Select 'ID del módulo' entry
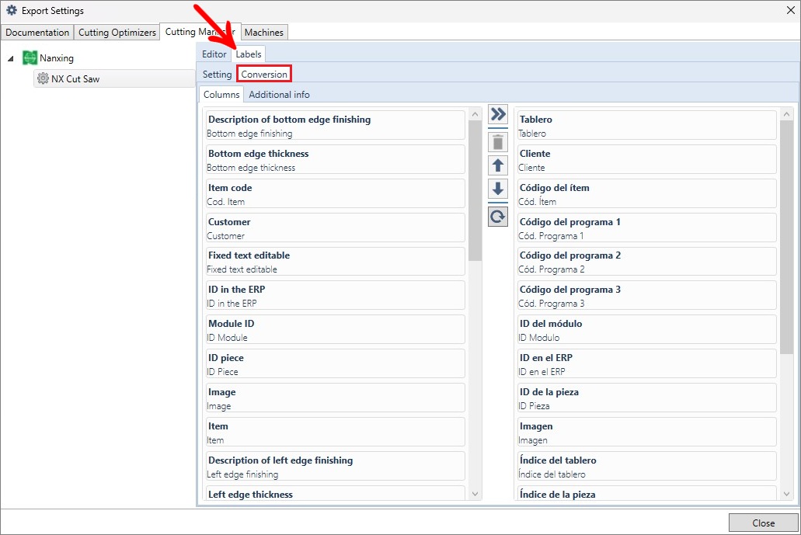Viewport: 801px width, 535px height. pos(646,329)
